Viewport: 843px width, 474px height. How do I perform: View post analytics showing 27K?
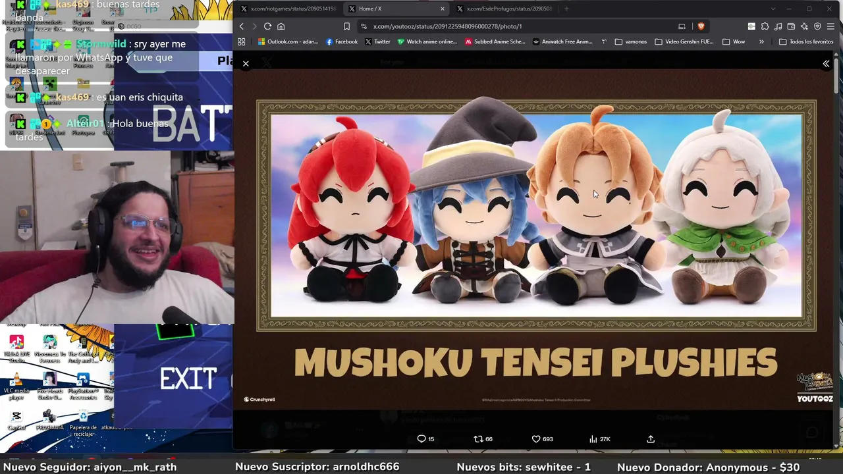coord(599,439)
